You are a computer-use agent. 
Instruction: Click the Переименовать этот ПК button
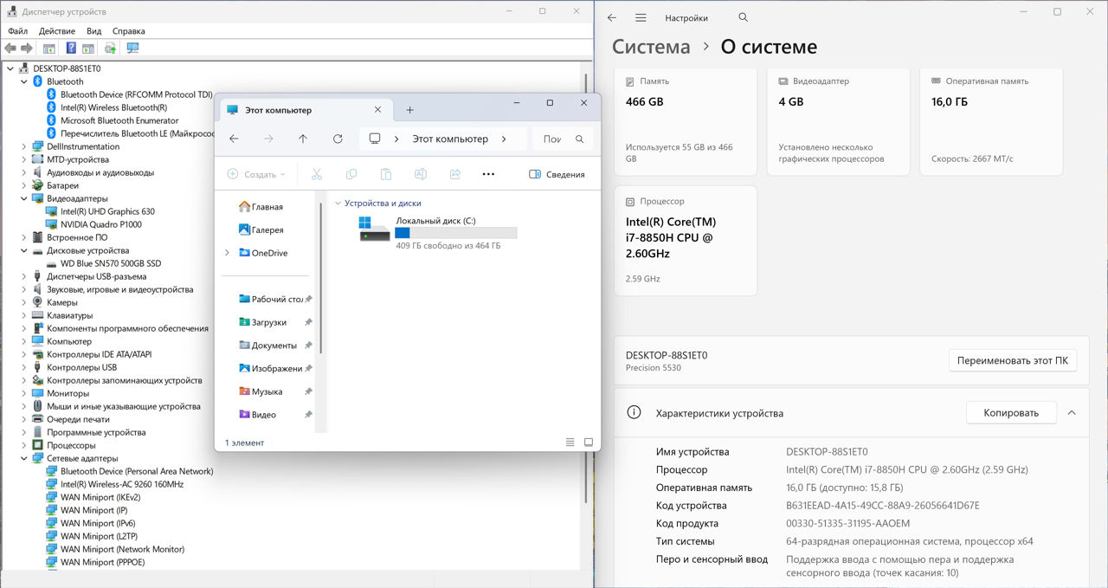point(1012,361)
